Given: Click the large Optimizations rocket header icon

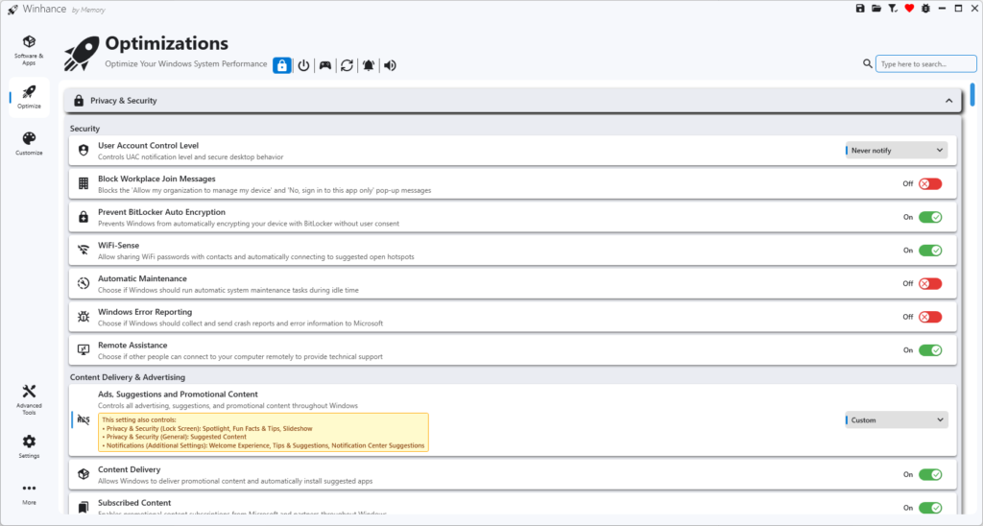Looking at the screenshot, I should (x=82, y=53).
